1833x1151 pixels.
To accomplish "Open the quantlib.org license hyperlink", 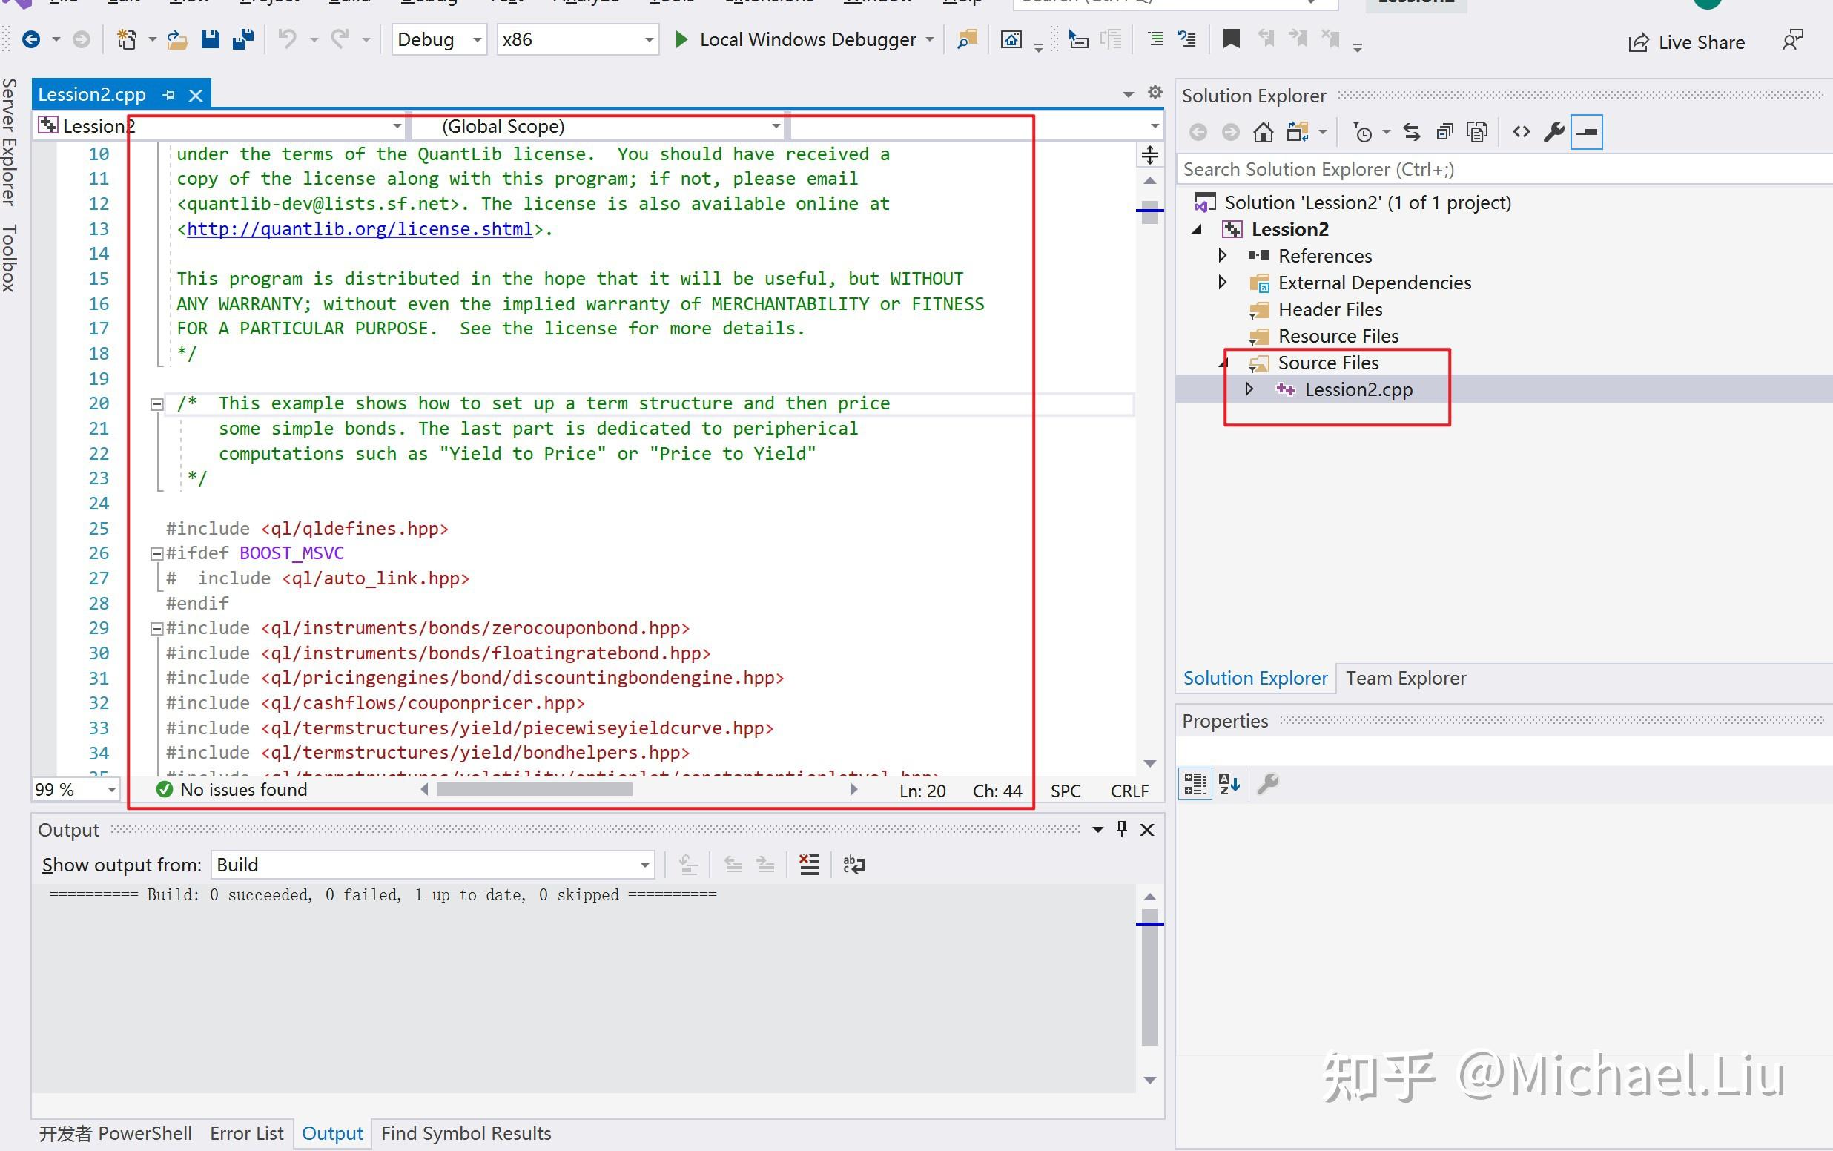I will pyautogui.click(x=359, y=229).
